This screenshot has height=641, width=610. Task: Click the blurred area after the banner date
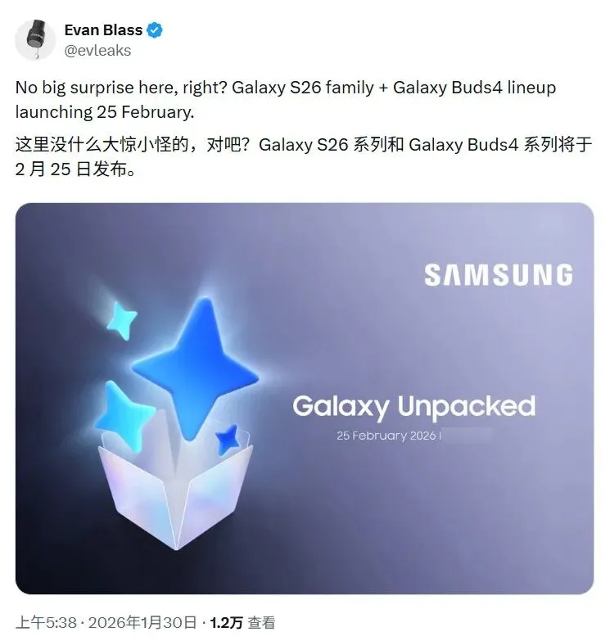(468, 436)
